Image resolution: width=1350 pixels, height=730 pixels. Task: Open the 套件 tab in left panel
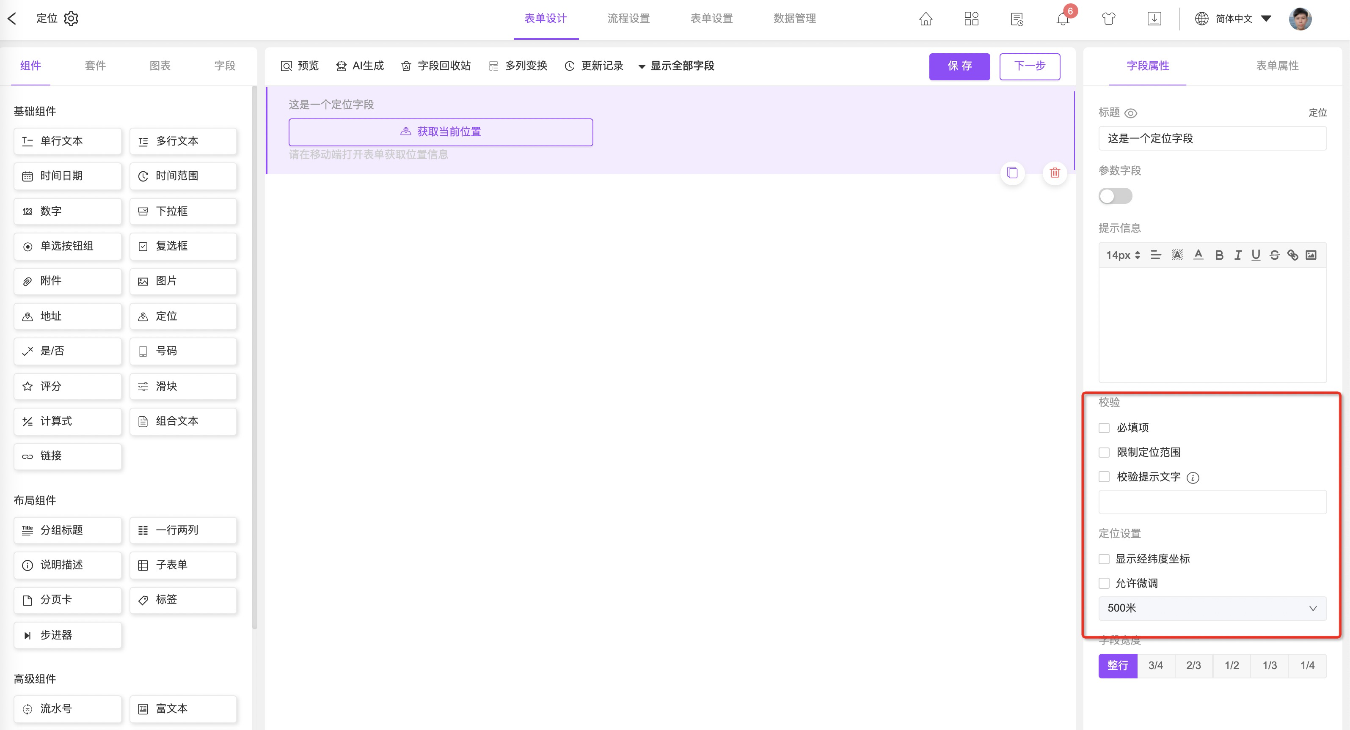(95, 66)
